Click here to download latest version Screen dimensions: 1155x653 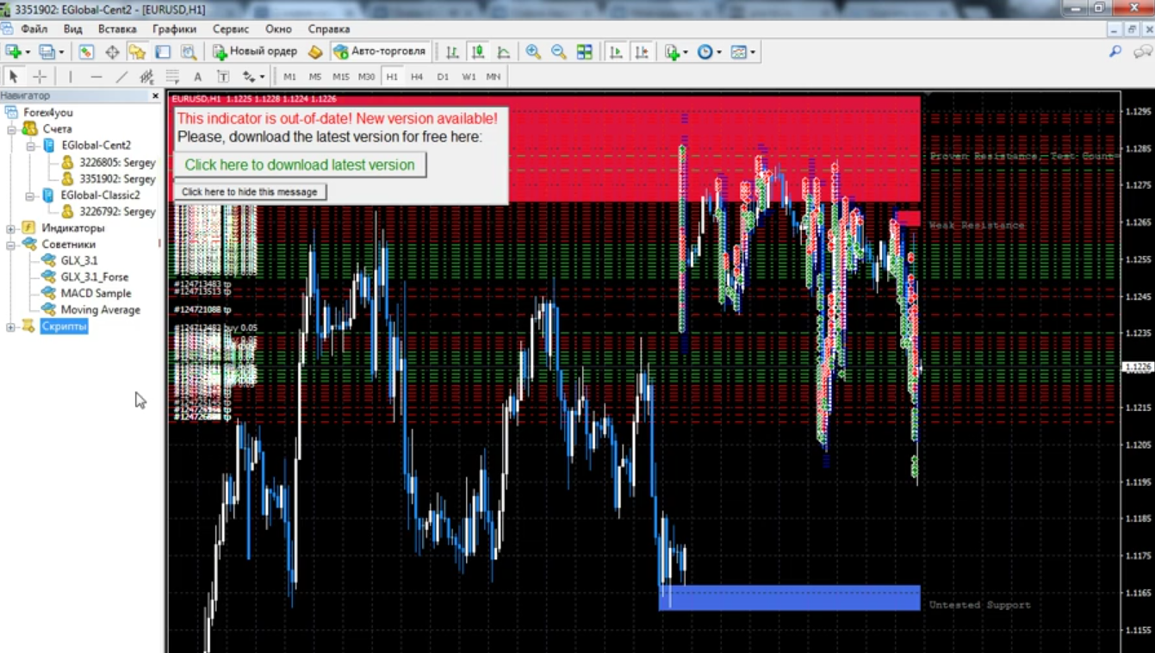(300, 165)
